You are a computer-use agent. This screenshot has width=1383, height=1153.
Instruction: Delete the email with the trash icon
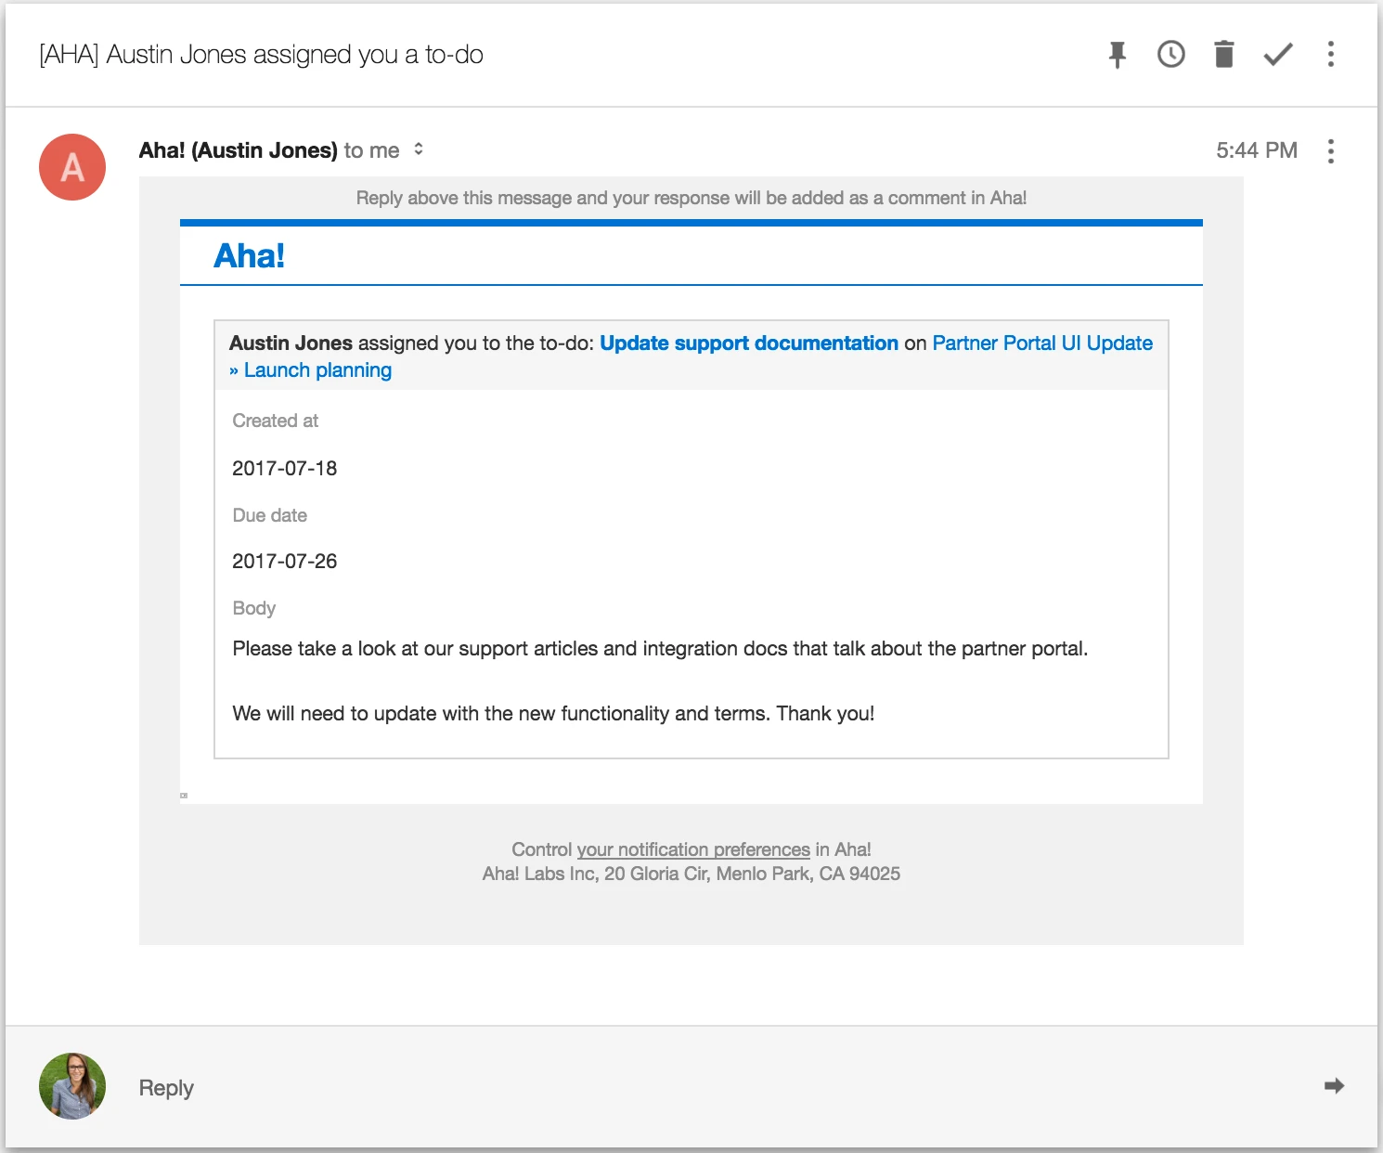(1224, 55)
